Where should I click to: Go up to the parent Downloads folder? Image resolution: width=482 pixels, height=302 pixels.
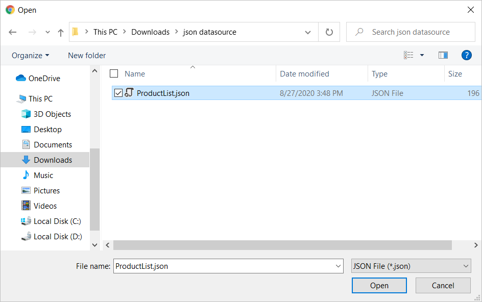pos(60,32)
